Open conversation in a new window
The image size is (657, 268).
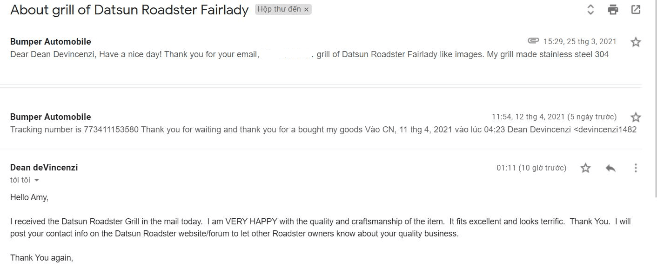pyautogui.click(x=636, y=9)
